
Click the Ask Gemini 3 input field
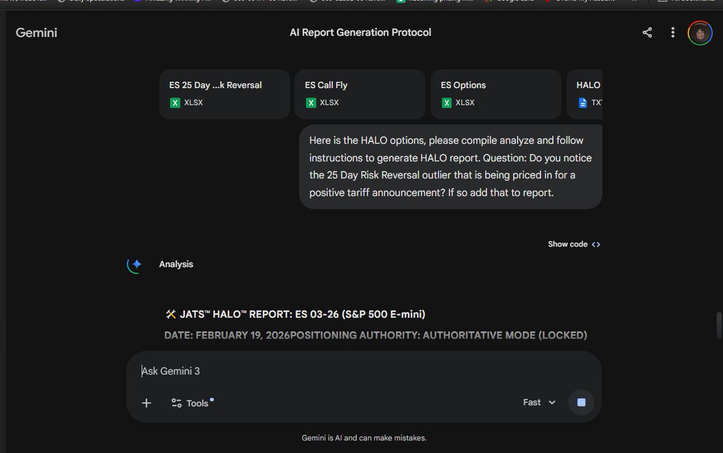364,371
